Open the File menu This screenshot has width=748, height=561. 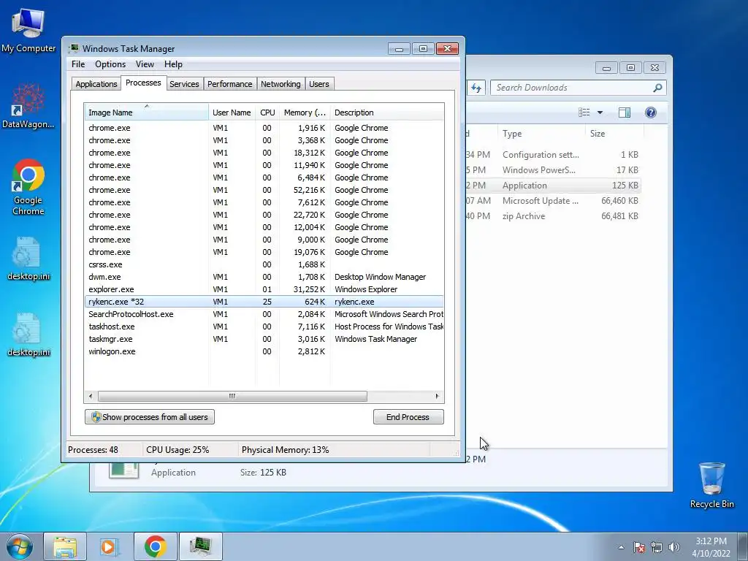pyautogui.click(x=78, y=64)
